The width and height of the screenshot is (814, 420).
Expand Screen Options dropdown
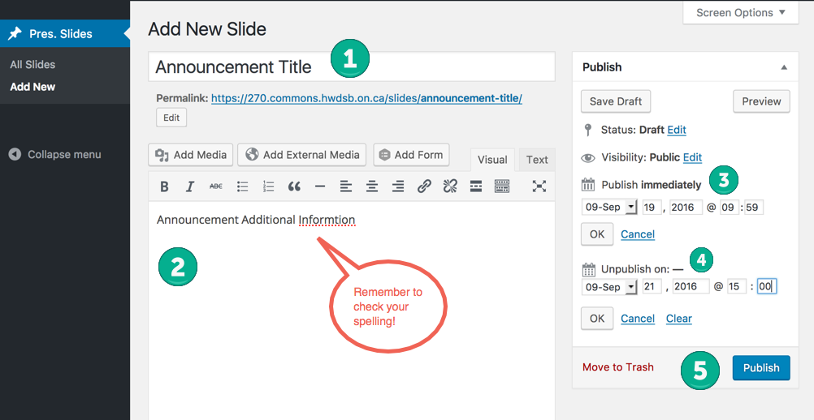(740, 12)
